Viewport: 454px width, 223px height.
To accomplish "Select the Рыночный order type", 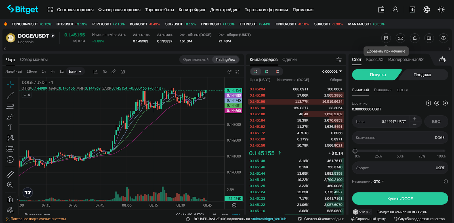I will click(382, 90).
